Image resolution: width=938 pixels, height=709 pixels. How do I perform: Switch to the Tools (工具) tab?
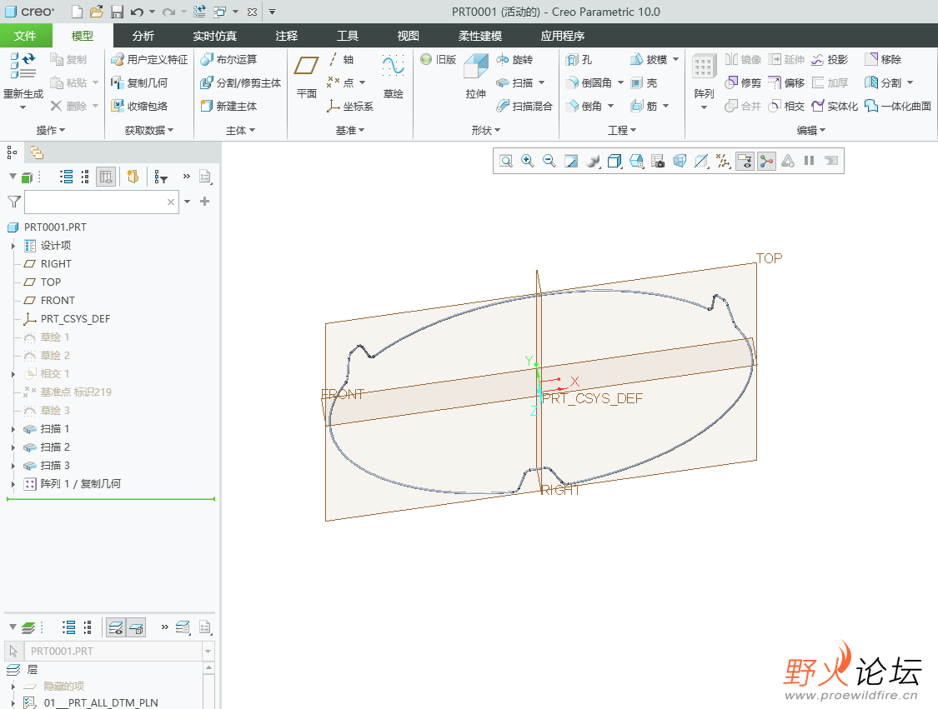pos(348,36)
